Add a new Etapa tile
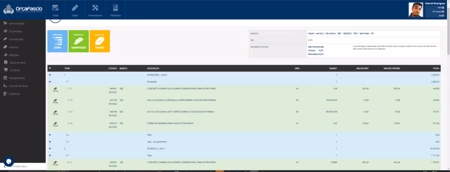 tap(58, 41)
